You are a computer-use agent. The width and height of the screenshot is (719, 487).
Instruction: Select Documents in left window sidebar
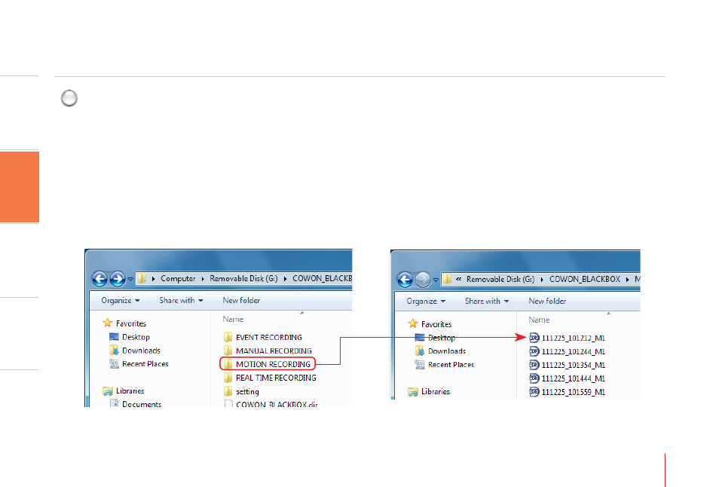click(x=135, y=404)
